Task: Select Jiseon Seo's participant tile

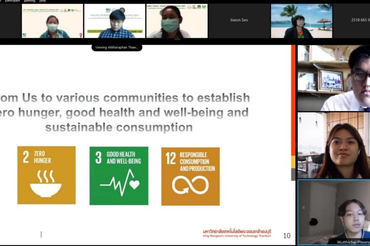Action: point(239,21)
